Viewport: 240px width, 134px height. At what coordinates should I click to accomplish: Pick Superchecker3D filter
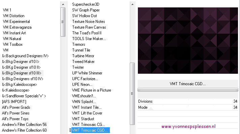click(x=86, y=4)
